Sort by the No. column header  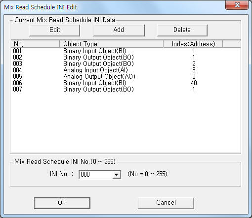click(35, 44)
